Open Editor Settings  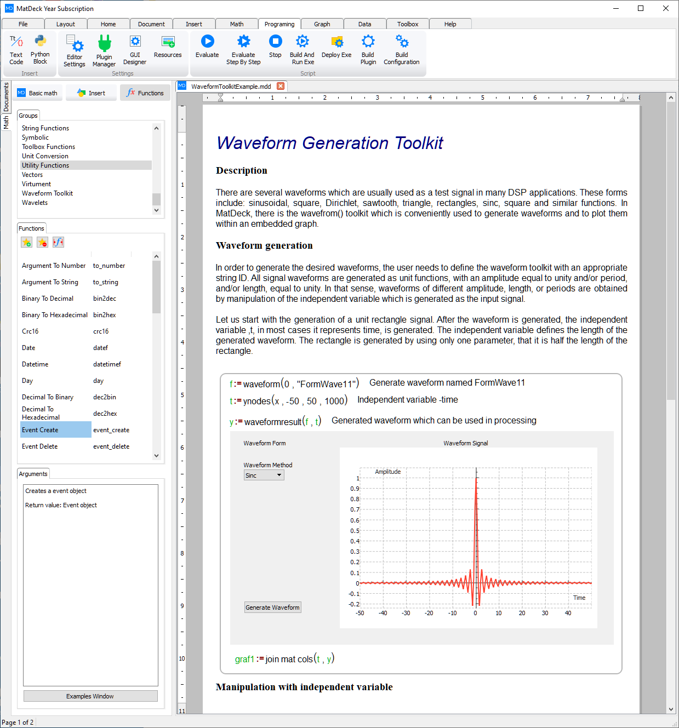click(x=74, y=51)
